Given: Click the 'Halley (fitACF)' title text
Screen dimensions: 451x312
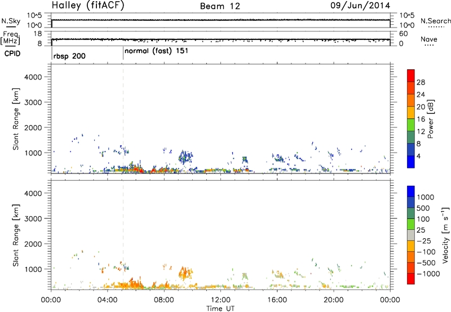Looking at the screenshot, I should tap(88, 6).
